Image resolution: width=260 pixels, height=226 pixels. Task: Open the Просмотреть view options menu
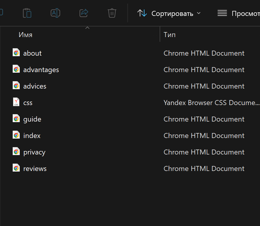pyautogui.click(x=238, y=13)
